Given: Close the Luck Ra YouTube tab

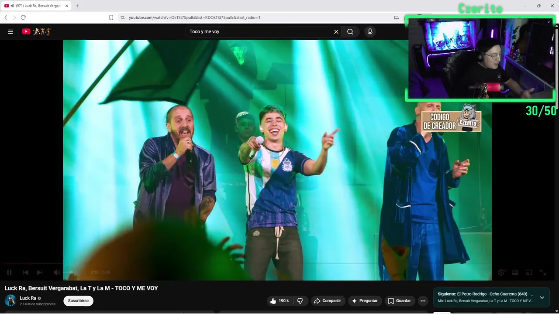Looking at the screenshot, I should pyautogui.click(x=67, y=6).
